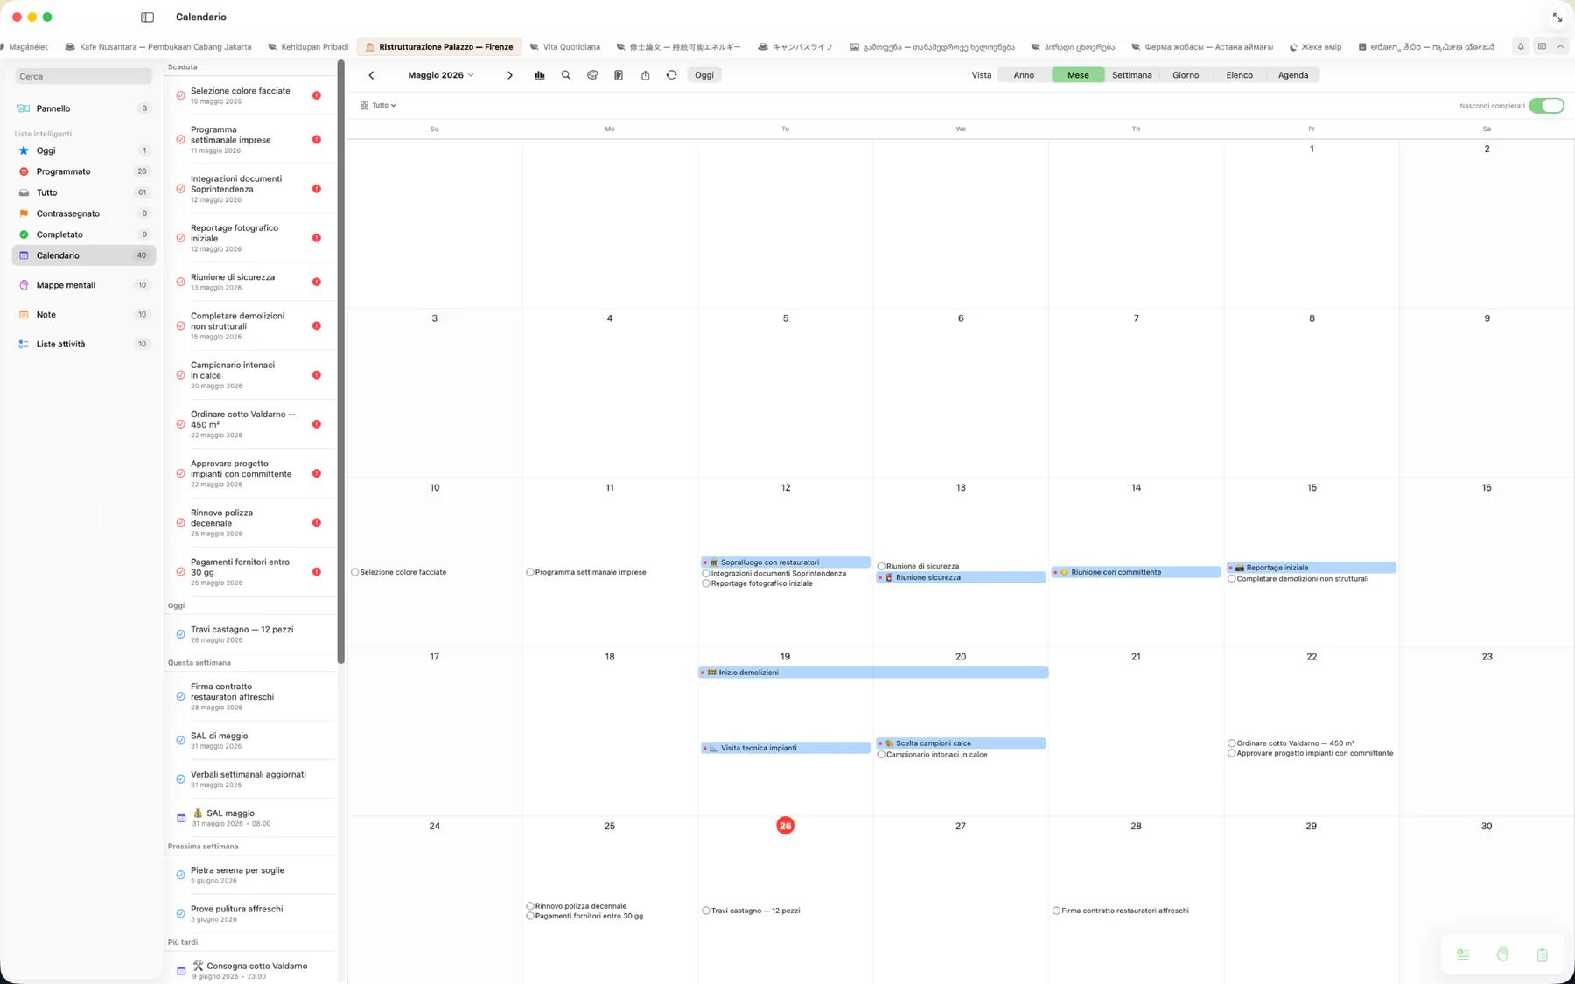
Task: Open Liste attività in sidebar
Action: pyautogui.click(x=84, y=345)
